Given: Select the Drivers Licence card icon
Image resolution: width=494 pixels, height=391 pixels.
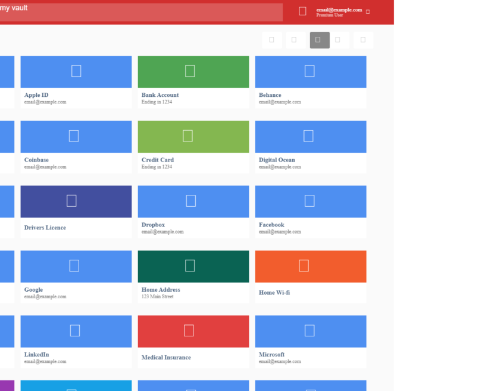Looking at the screenshot, I should pyautogui.click(x=71, y=201).
